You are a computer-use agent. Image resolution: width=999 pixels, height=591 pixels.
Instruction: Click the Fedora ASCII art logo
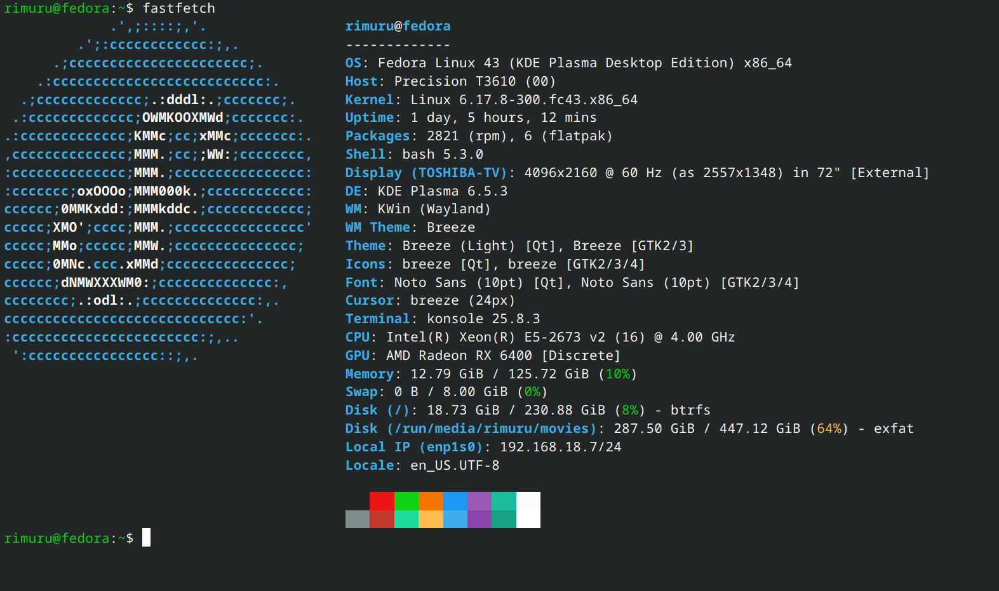point(158,190)
